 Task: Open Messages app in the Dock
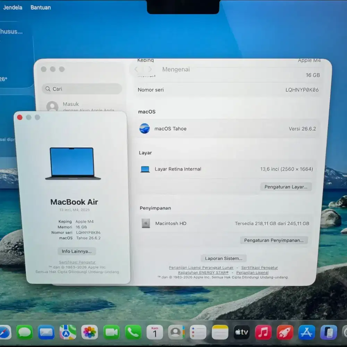pos(25,332)
